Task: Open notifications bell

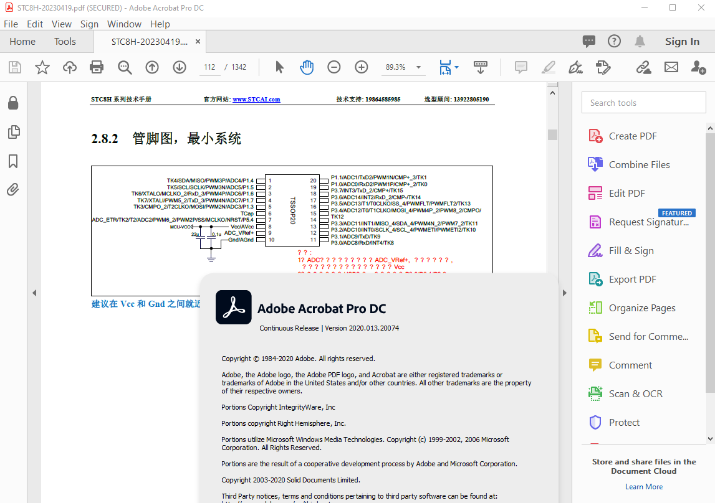Action: [640, 42]
